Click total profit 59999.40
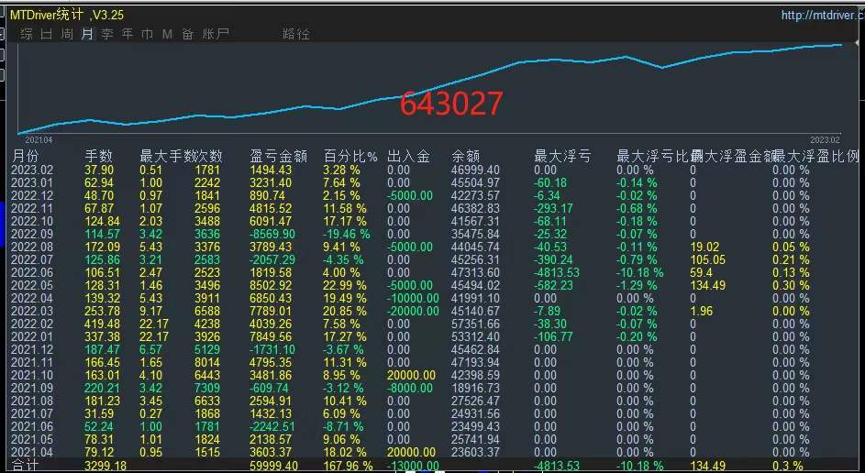Viewport: 865px width, 473px height. [273, 467]
